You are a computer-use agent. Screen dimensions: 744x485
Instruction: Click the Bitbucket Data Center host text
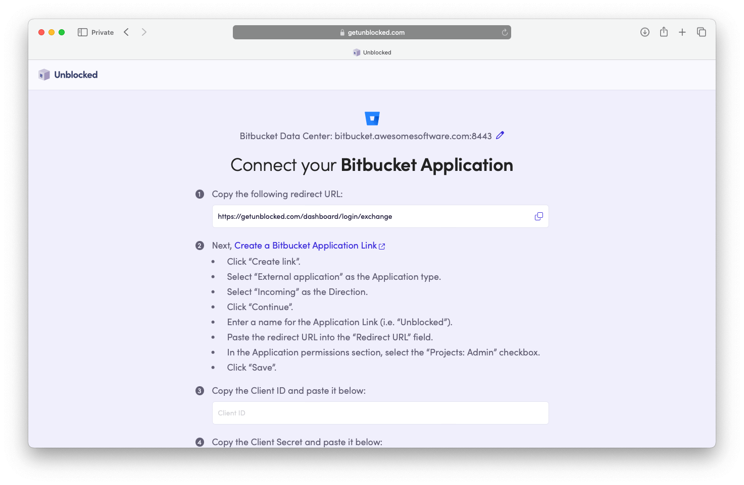coord(366,136)
